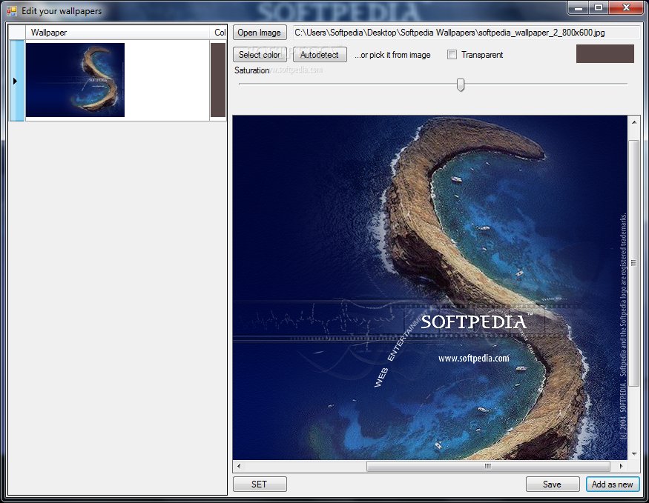Click the Saturation slider handle
The width and height of the screenshot is (649, 503).
click(461, 84)
